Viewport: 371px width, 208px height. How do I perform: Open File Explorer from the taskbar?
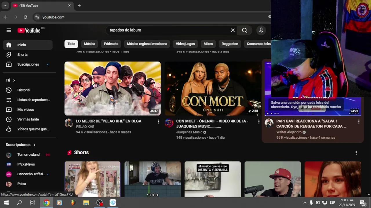[86, 203]
